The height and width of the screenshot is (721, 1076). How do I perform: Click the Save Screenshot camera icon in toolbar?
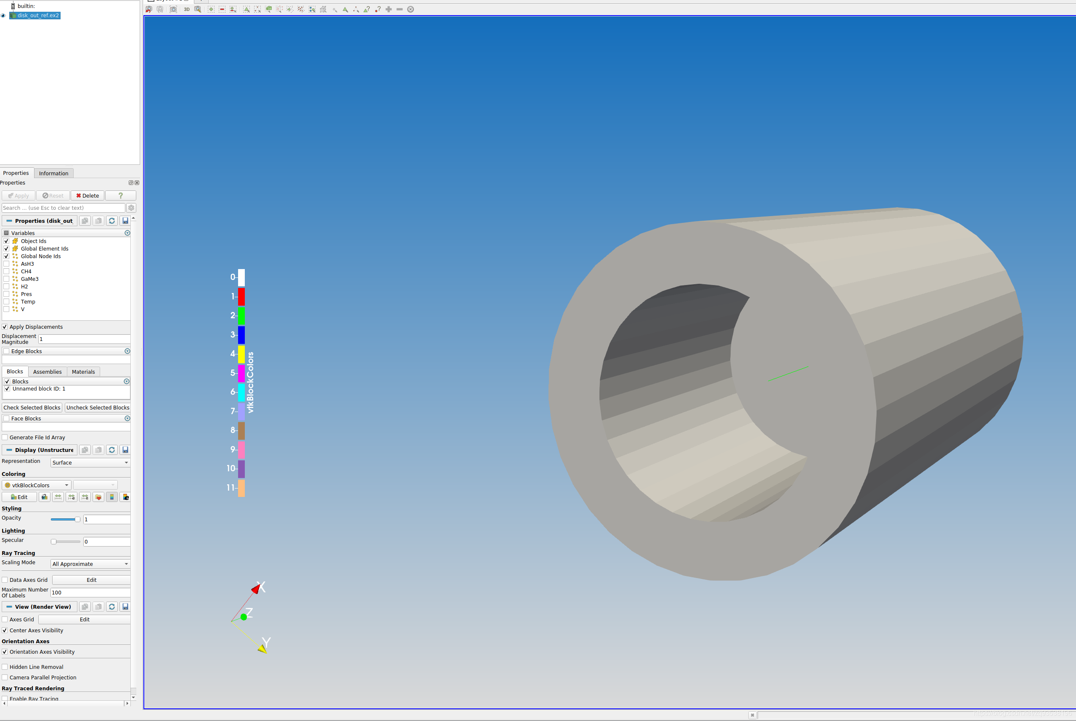click(173, 9)
